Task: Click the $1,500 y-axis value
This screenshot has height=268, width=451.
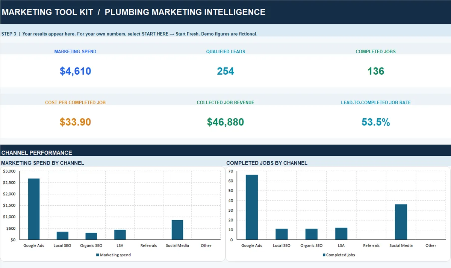Action: 9,205
